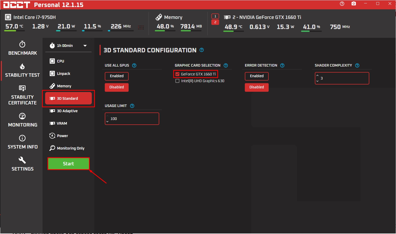This screenshot has width=396, height=234.
Task: Click the CPU temperature reading 57.0 °C
Action: point(14,26)
